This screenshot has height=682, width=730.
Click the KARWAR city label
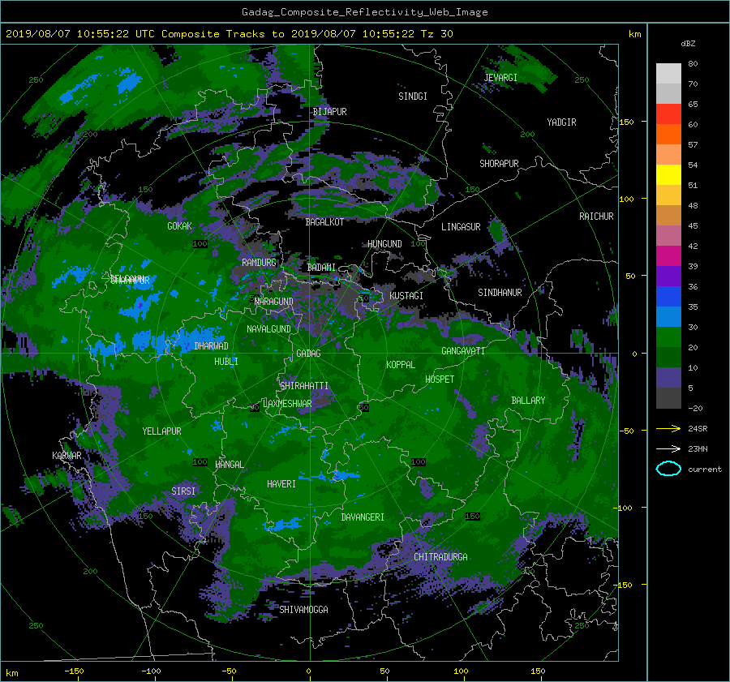click(67, 456)
